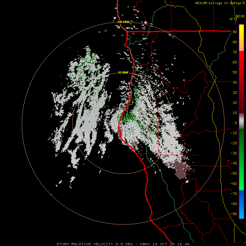
Task: Click the -90 value on the velocity scale
Action: 234,214
